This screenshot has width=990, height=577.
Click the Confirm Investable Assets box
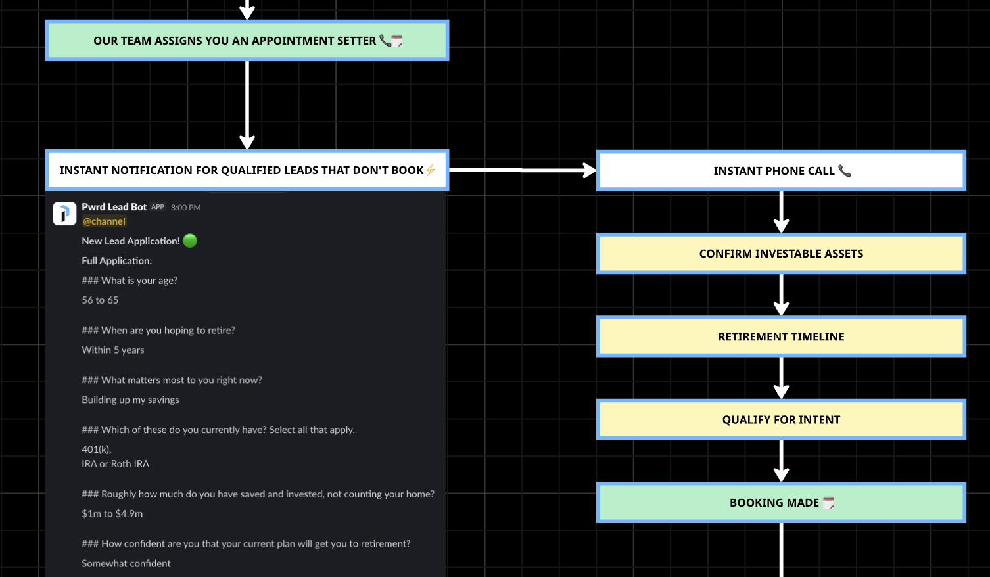click(x=781, y=254)
